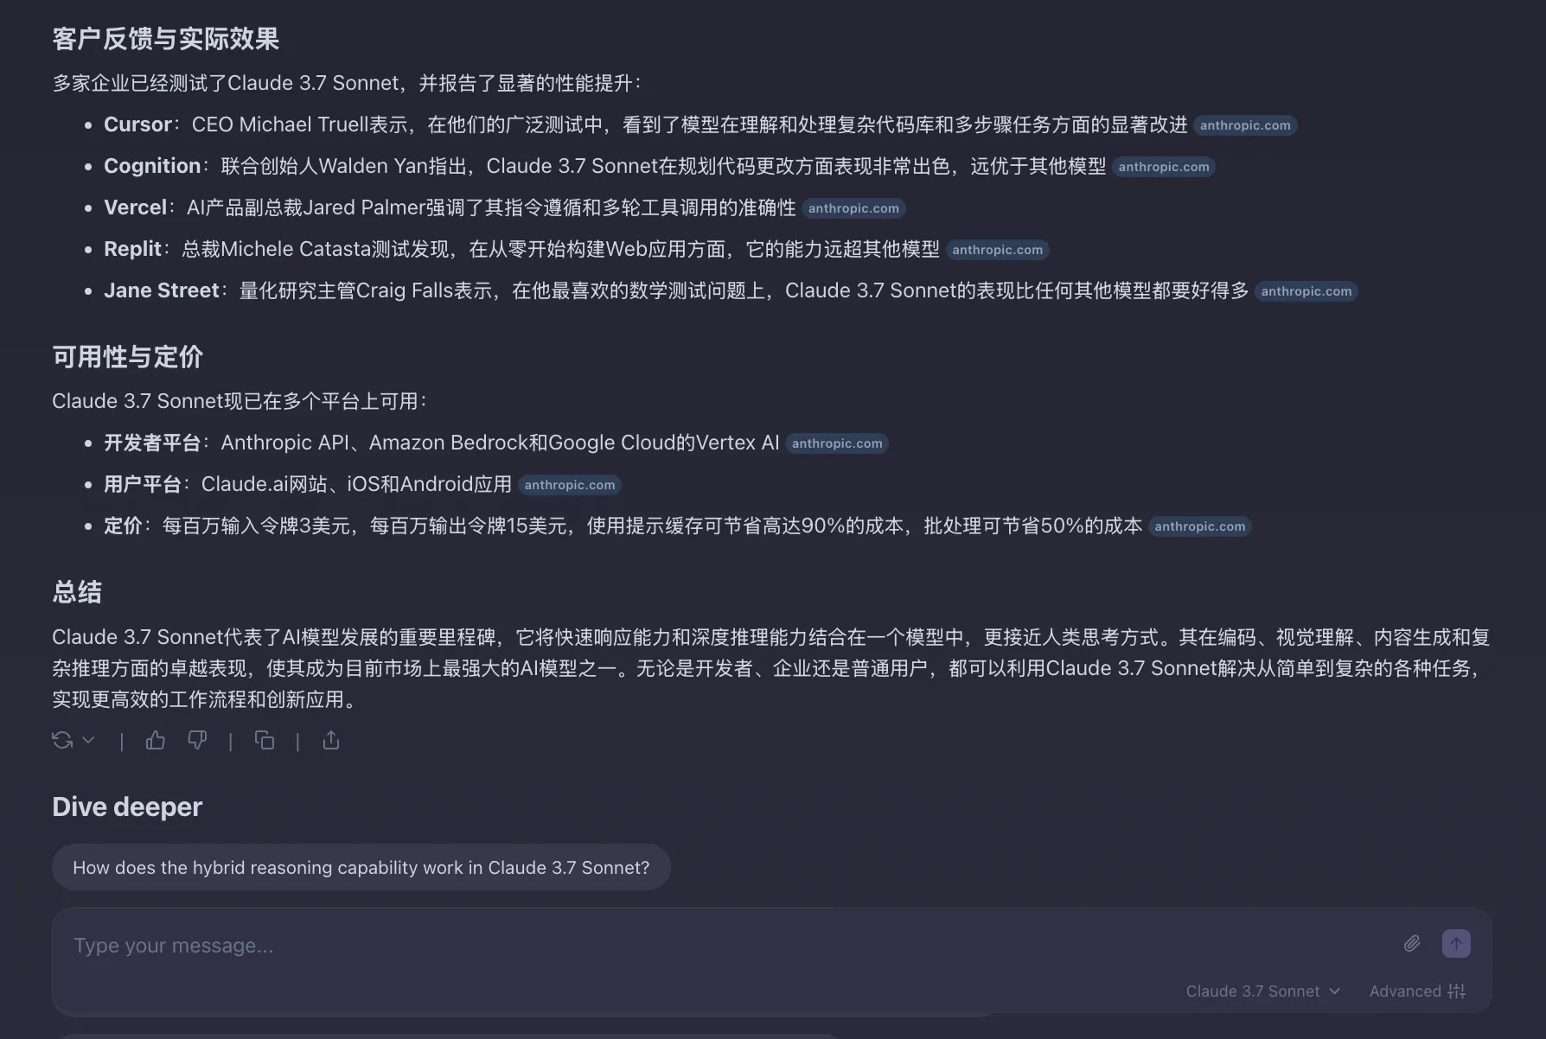Give the response a thumbs up
This screenshot has height=1039, width=1546.
pos(156,740)
